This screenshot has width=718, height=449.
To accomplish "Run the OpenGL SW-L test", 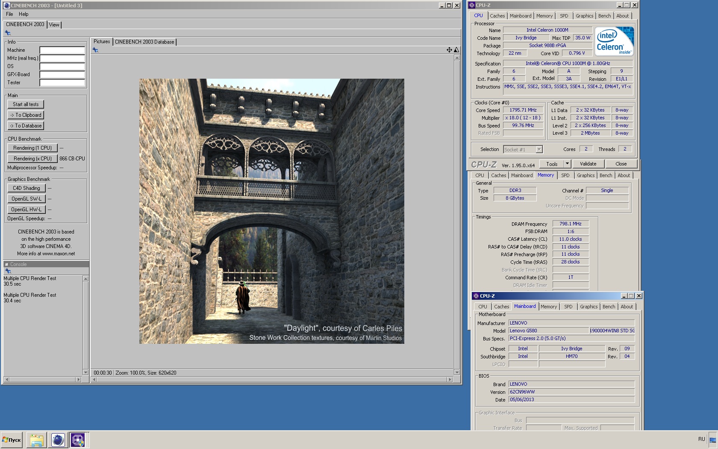I will (26, 199).
